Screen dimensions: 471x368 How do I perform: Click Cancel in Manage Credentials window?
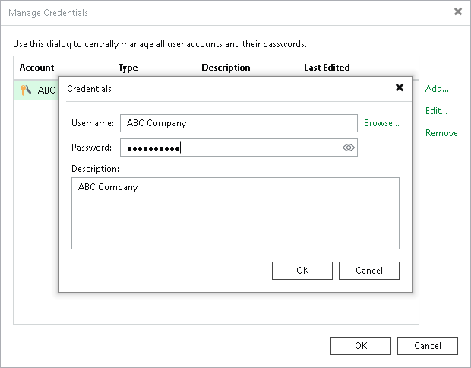click(x=428, y=346)
